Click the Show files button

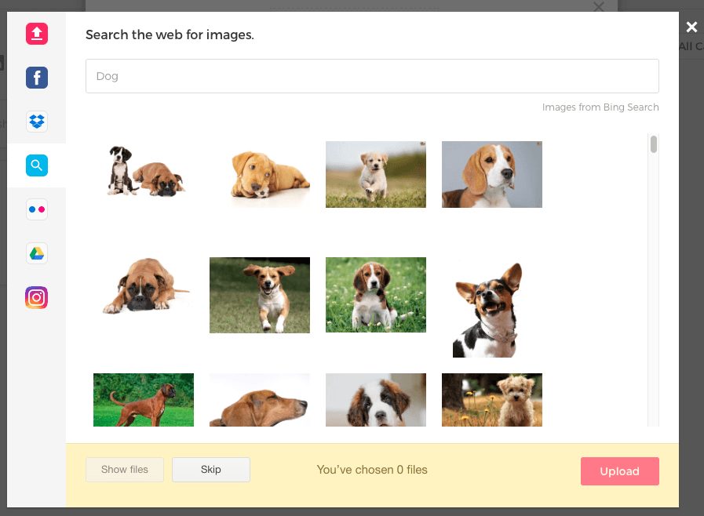(x=125, y=470)
